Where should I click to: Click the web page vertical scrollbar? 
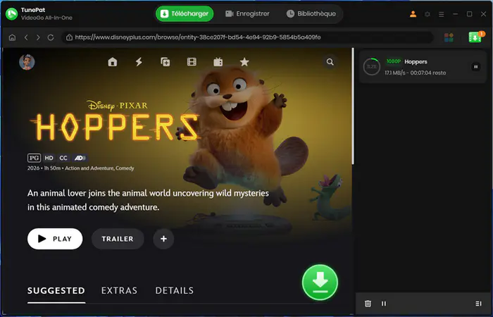click(353, 106)
